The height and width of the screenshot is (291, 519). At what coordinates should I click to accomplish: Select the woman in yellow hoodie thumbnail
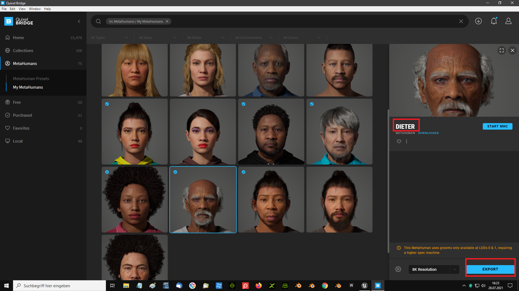(135, 131)
